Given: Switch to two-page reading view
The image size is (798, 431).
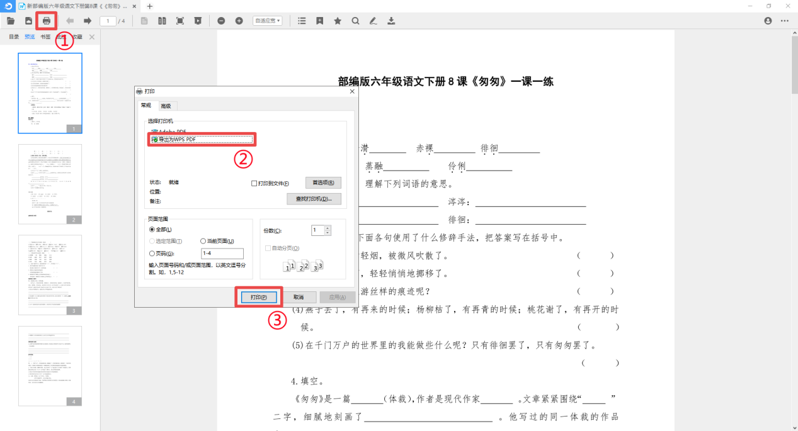Looking at the screenshot, I should tap(162, 20).
